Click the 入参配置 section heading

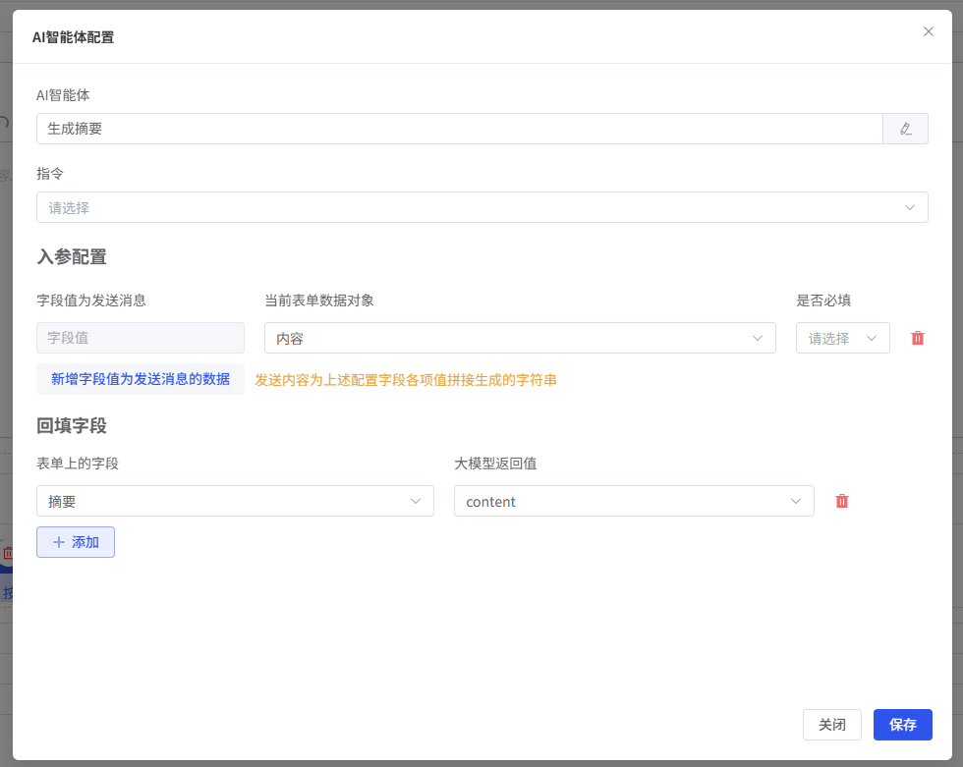click(72, 256)
